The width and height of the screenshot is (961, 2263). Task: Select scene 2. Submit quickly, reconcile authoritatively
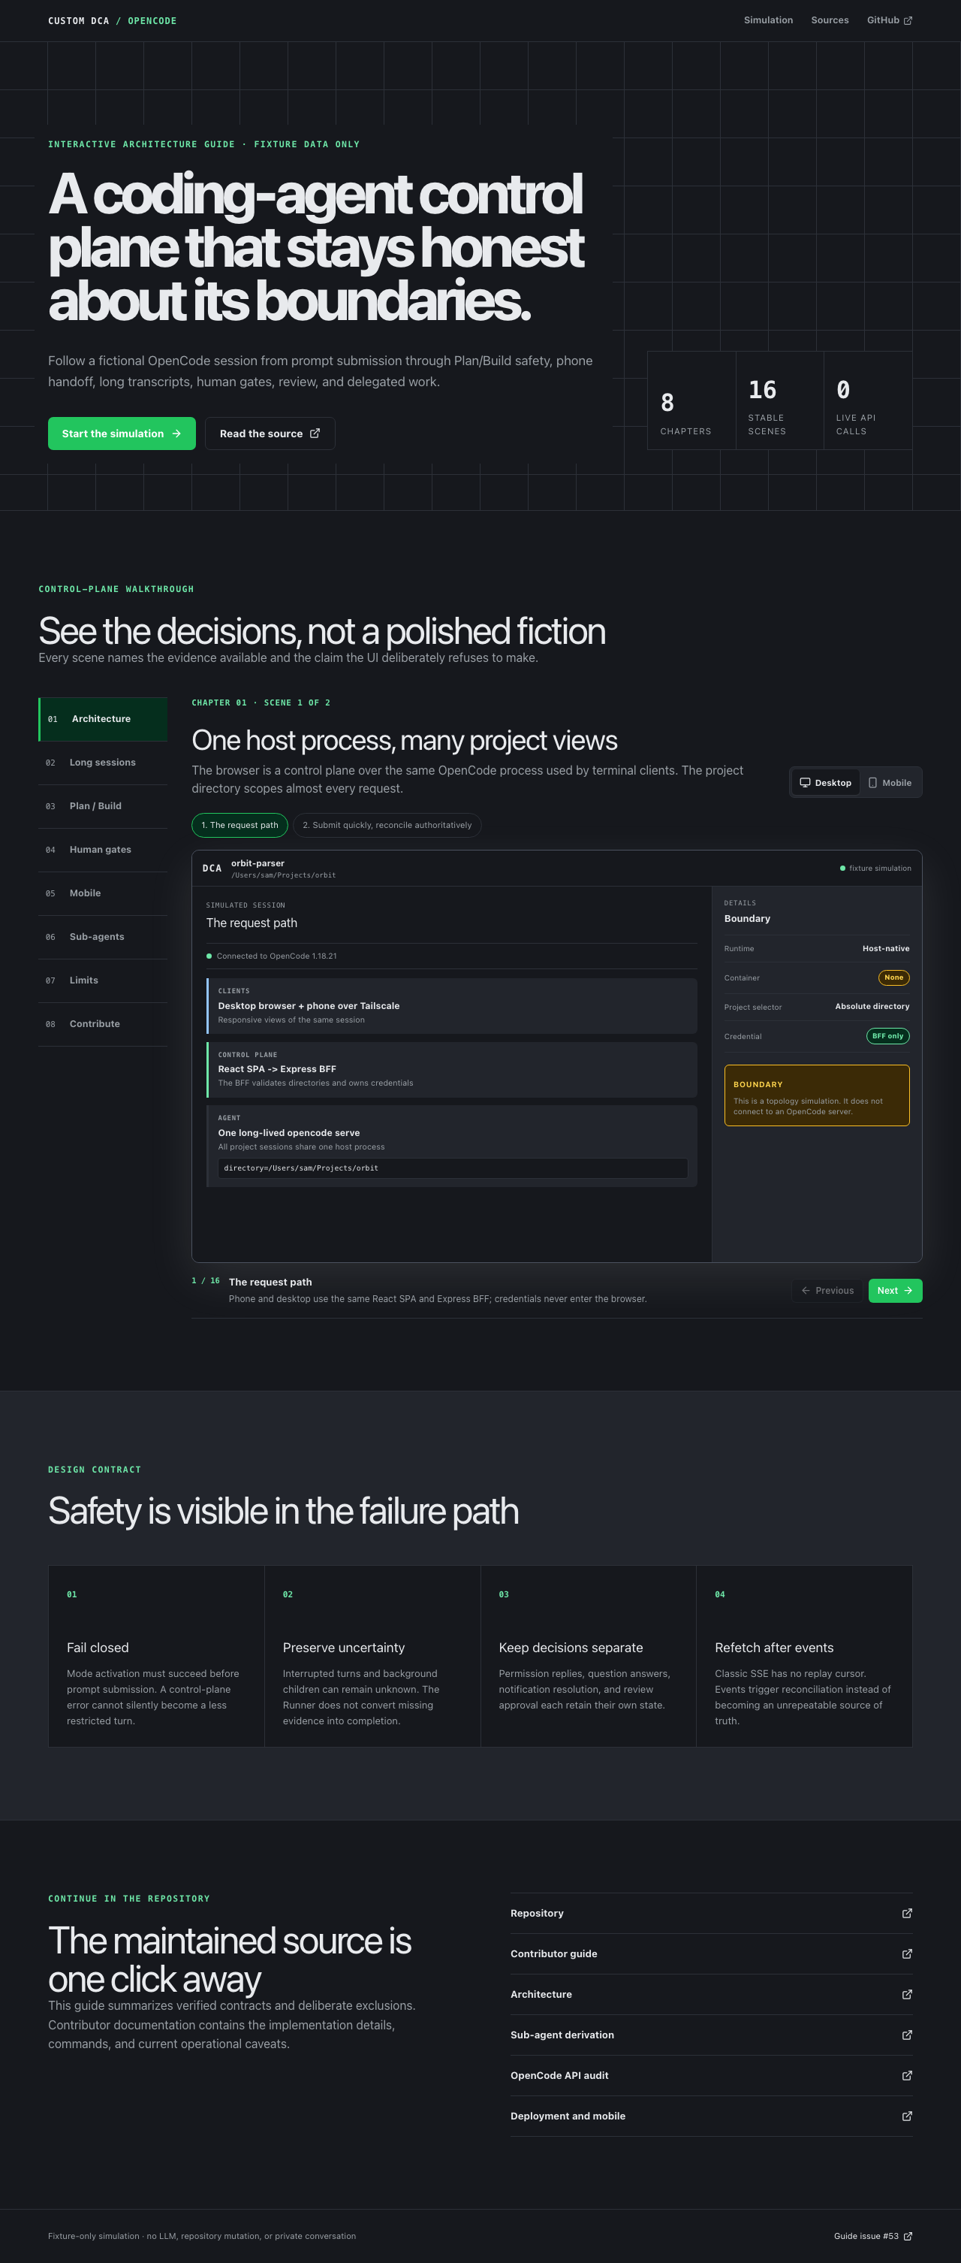(387, 825)
